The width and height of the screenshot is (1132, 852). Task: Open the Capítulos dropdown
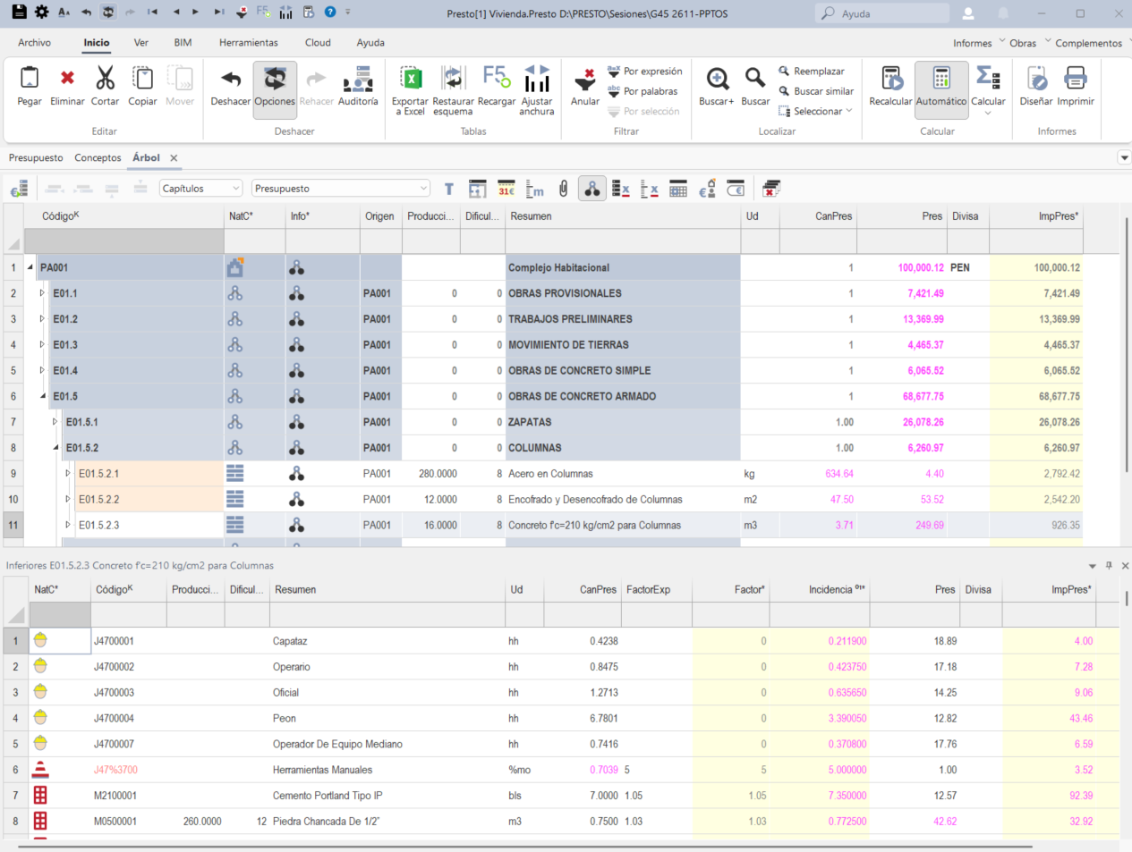(201, 189)
